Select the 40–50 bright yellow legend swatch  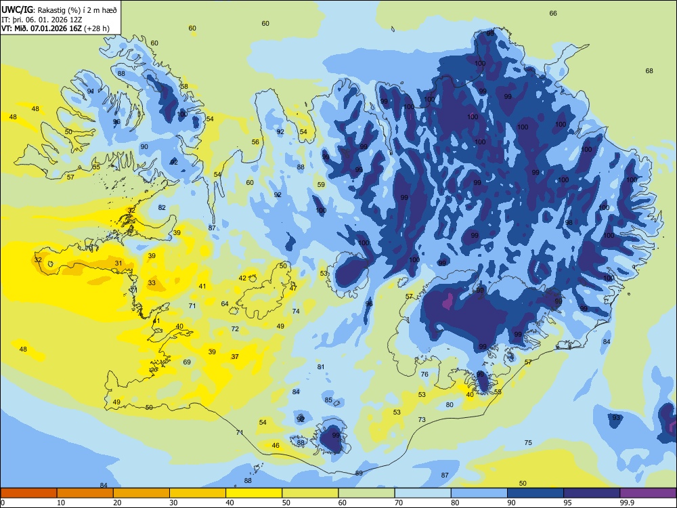[254, 493]
